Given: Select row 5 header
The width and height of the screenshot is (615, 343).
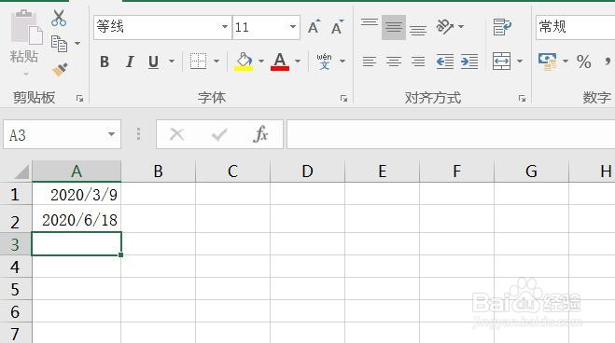Looking at the screenshot, I should coord(15,289).
